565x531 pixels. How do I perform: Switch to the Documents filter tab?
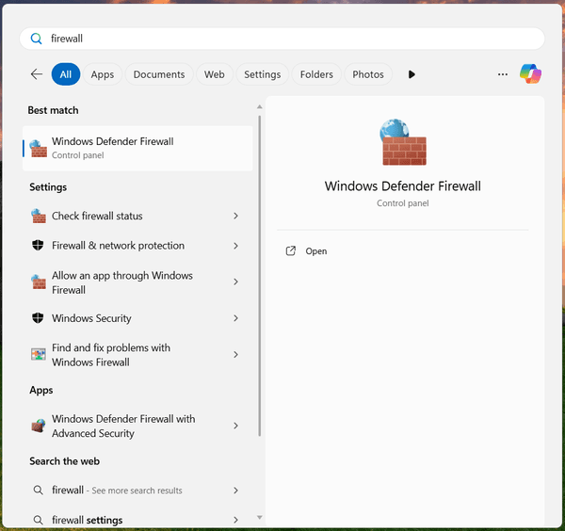pos(158,74)
